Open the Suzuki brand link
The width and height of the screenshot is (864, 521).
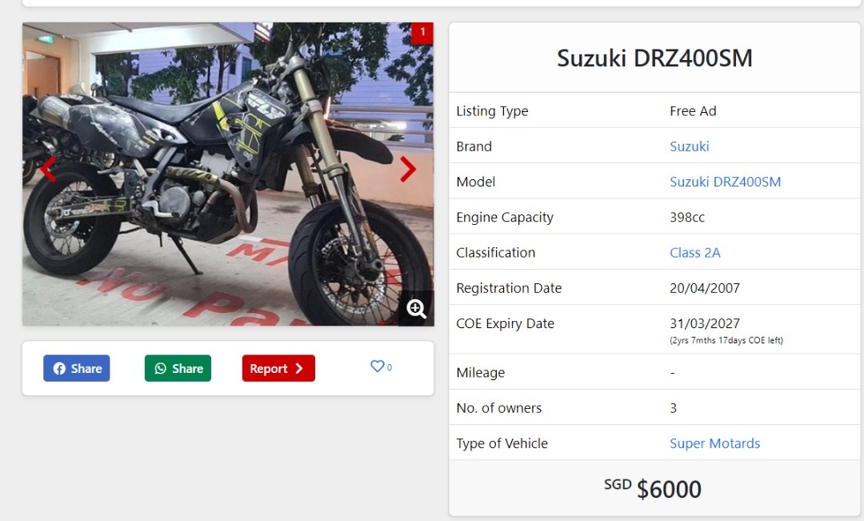[690, 146]
